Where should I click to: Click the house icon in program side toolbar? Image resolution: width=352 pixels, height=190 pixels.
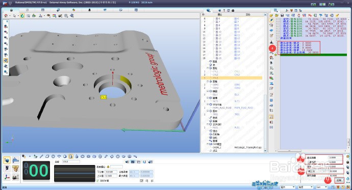pos(271,58)
